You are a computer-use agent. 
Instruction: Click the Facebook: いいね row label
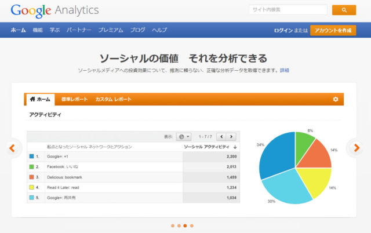[x=63, y=167]
